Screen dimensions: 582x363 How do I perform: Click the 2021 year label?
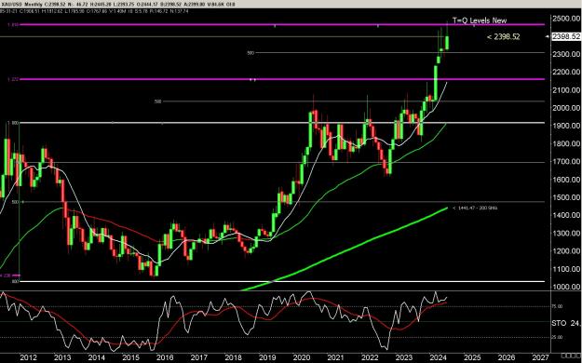tap(335, 357)
